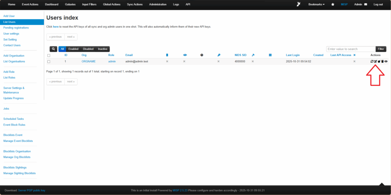The width and height of the screenshot is (391, 195).
Task: Open the edit user pencil icon
Action: (x=375, y=61)
